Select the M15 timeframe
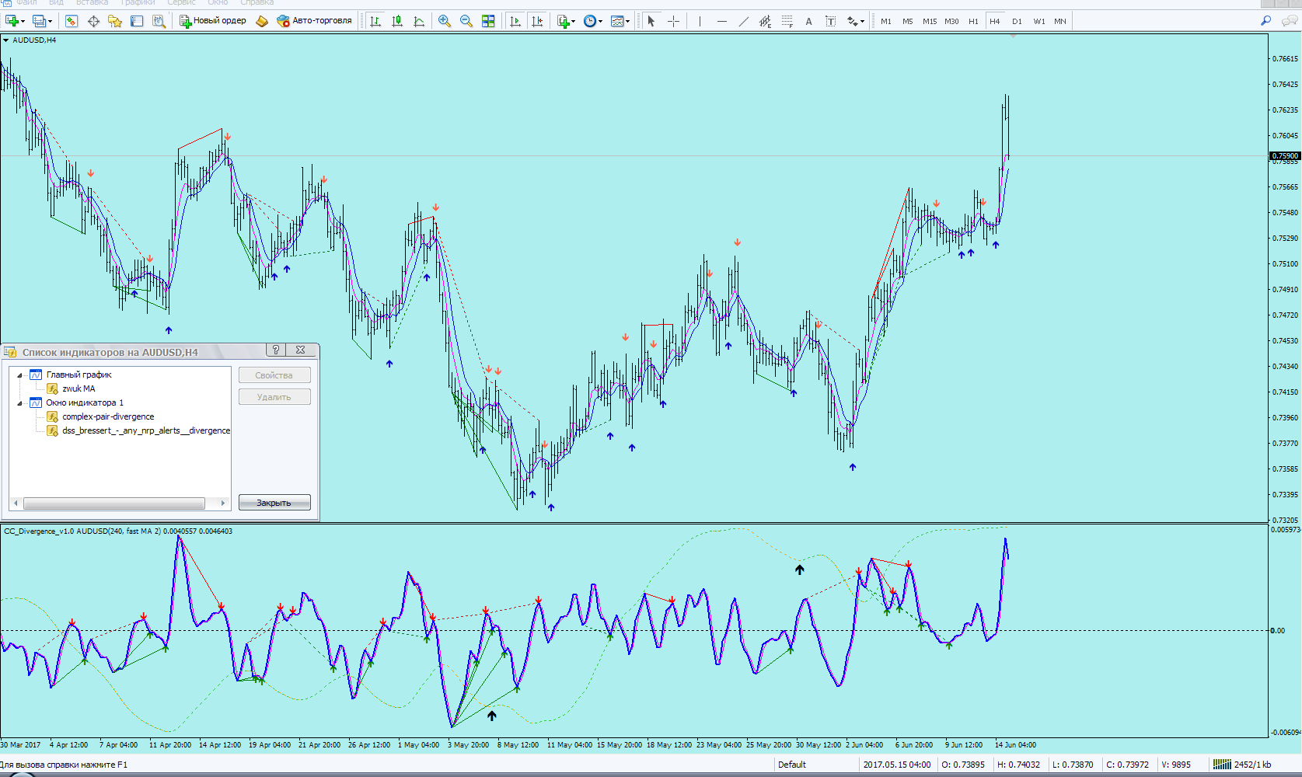 (930, 21)
